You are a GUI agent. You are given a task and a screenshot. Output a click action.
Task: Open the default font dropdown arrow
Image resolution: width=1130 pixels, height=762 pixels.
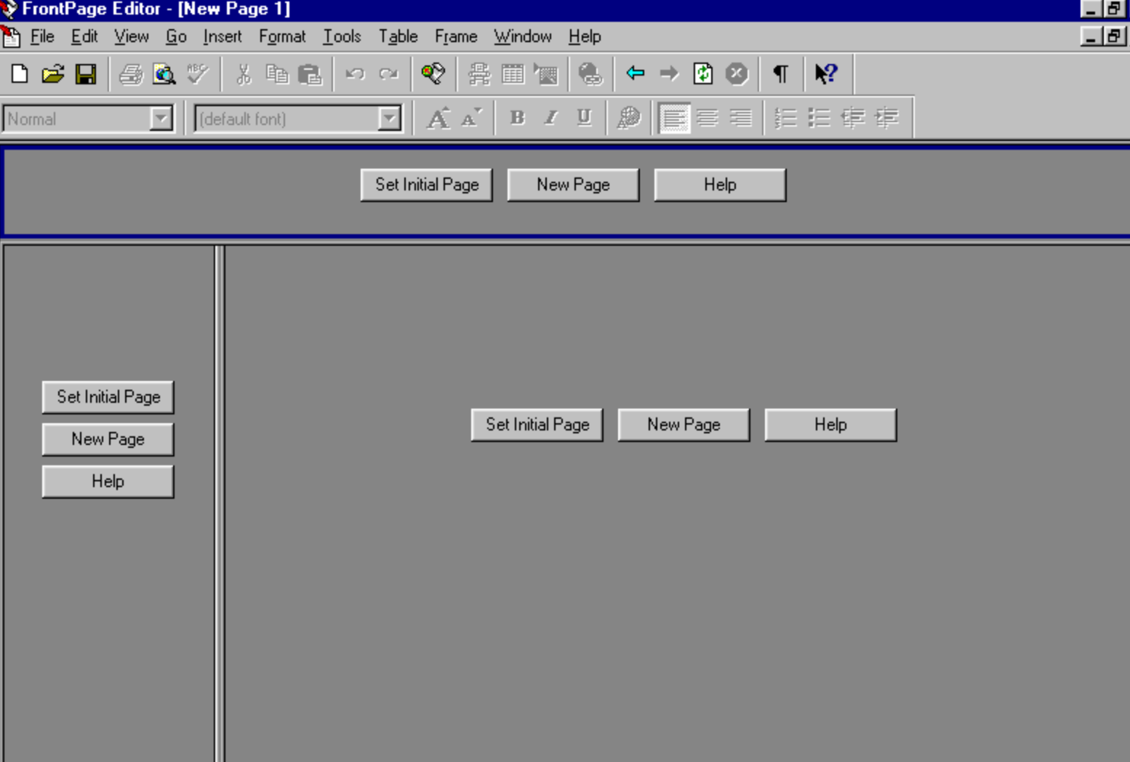(390, 119)
